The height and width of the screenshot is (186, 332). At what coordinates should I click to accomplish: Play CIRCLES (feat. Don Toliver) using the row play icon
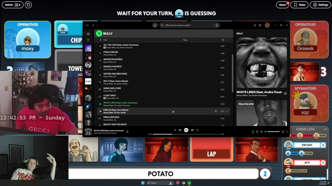tap(100, 111)
